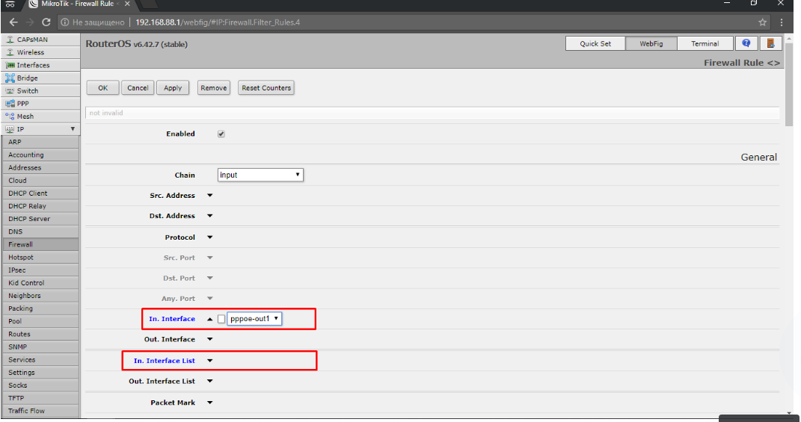This screenshot has height=422, width=801.
Task: Click the Remove button
Action: (x=214, y=88)
